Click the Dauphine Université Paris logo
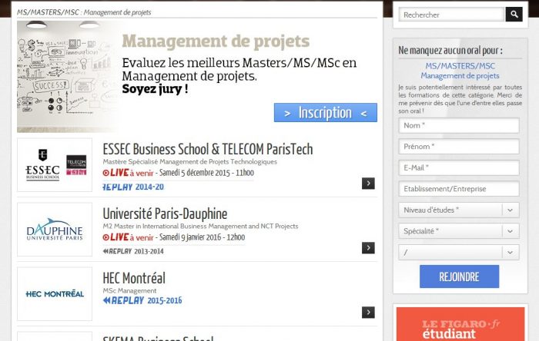Viewport: 539px width, 341px height. tap(55, 230)
